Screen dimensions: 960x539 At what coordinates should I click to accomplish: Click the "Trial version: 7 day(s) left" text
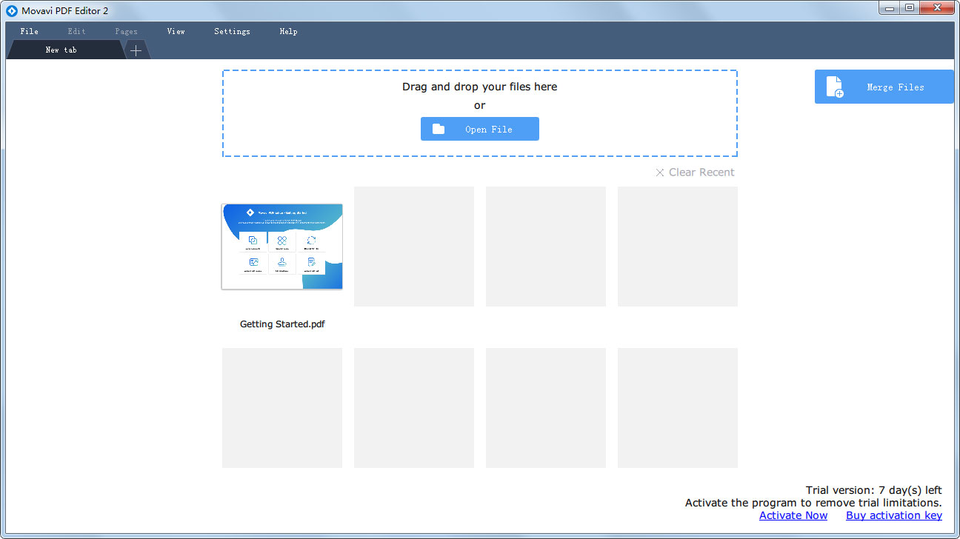coord(874,490)
